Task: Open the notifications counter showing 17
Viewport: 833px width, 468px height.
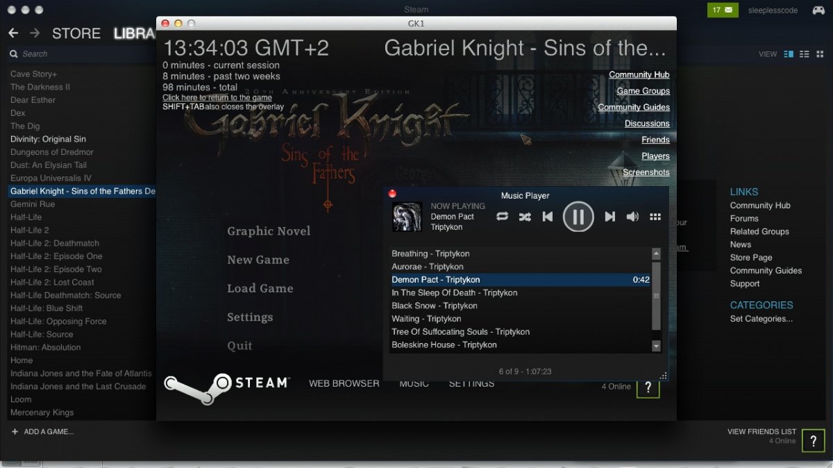Action: pyautogui.click(x=723, y=10)
